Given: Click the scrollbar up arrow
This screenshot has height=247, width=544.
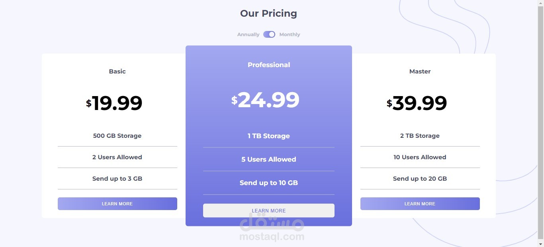Looking at the screenshot, I should pos(540,3).
